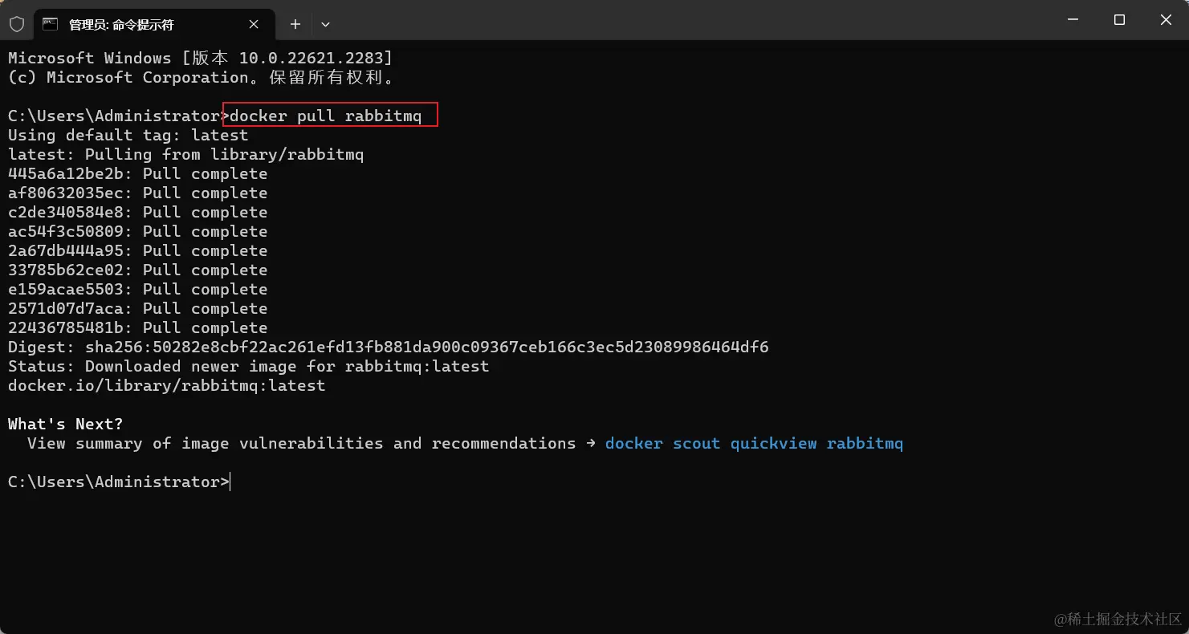Open a new tab with the plus icon
1189x634 pixels.
295,24
